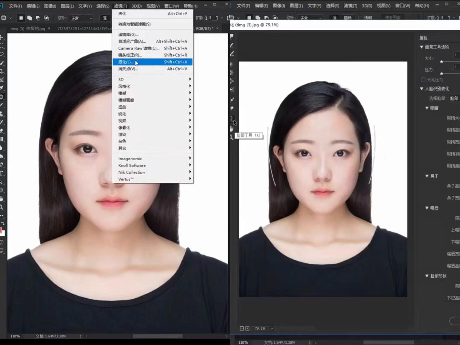Select the Rectangular Marquee tool

pos(2,46)
